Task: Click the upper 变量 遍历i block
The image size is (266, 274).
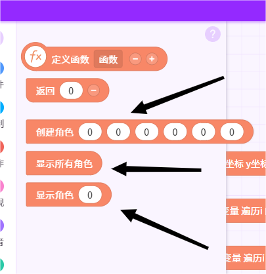Action: pos(246,210)
